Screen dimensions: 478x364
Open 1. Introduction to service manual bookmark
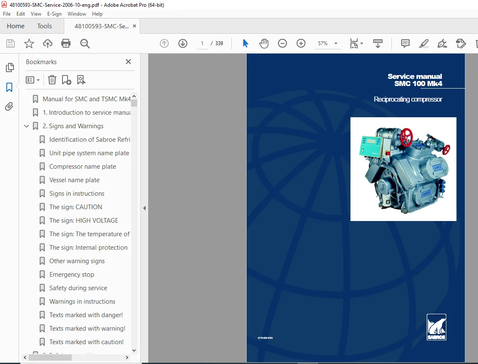tap(87, 113)
